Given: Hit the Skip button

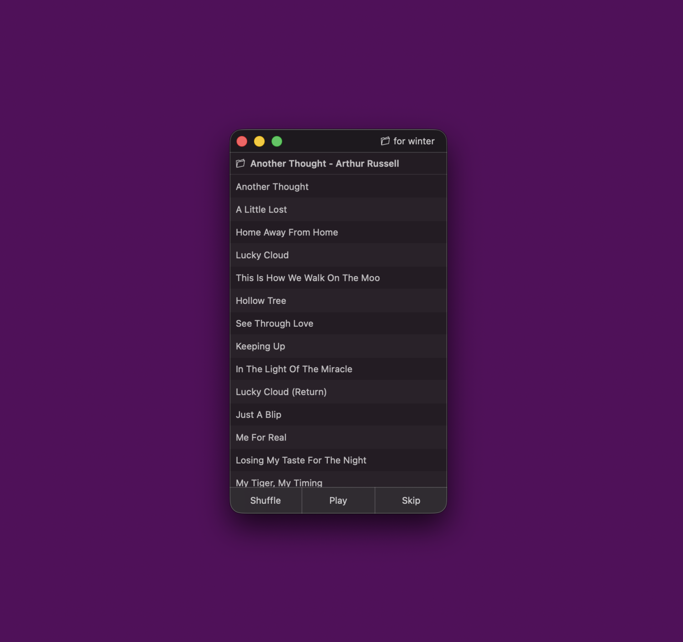Looking at the screenshot, I should pyautogui.click(x=411, y=500).
